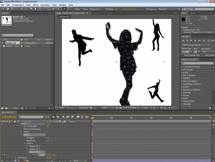Switch to the Audio panel tab
The width and height of the screenshot is (215, 162).
click(193, 13)
